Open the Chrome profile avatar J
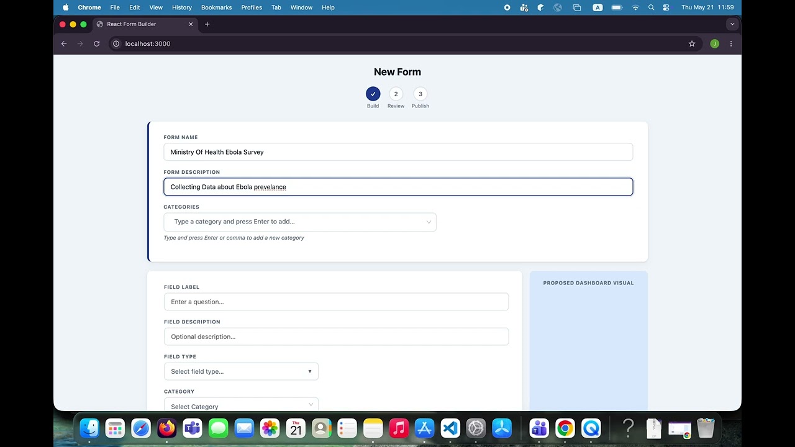The height and width of the screenshot is (447, 795). (714, 43)
